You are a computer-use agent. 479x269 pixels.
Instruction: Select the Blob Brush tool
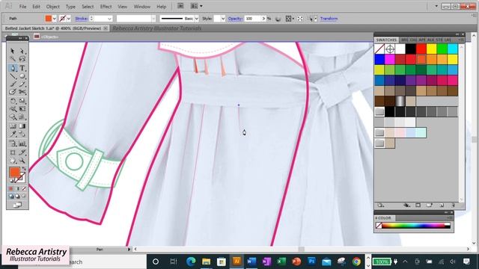click(x=13, y=92)
